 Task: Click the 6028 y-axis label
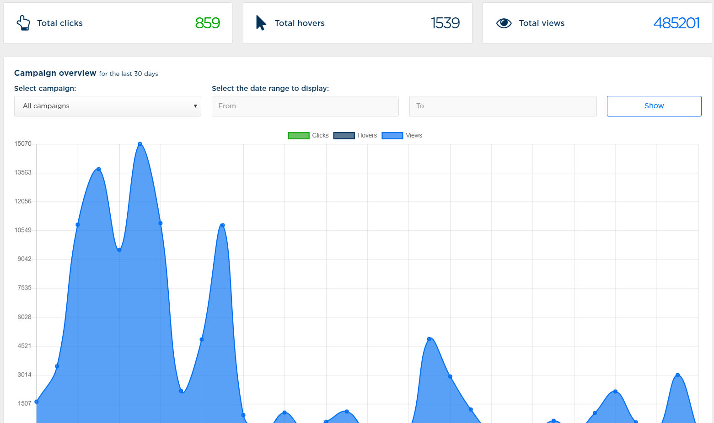[x=25, y=317]
